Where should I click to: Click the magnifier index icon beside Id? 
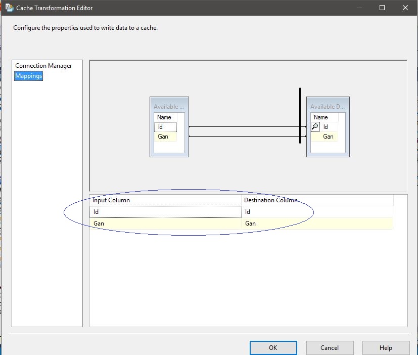click(315, 127)
